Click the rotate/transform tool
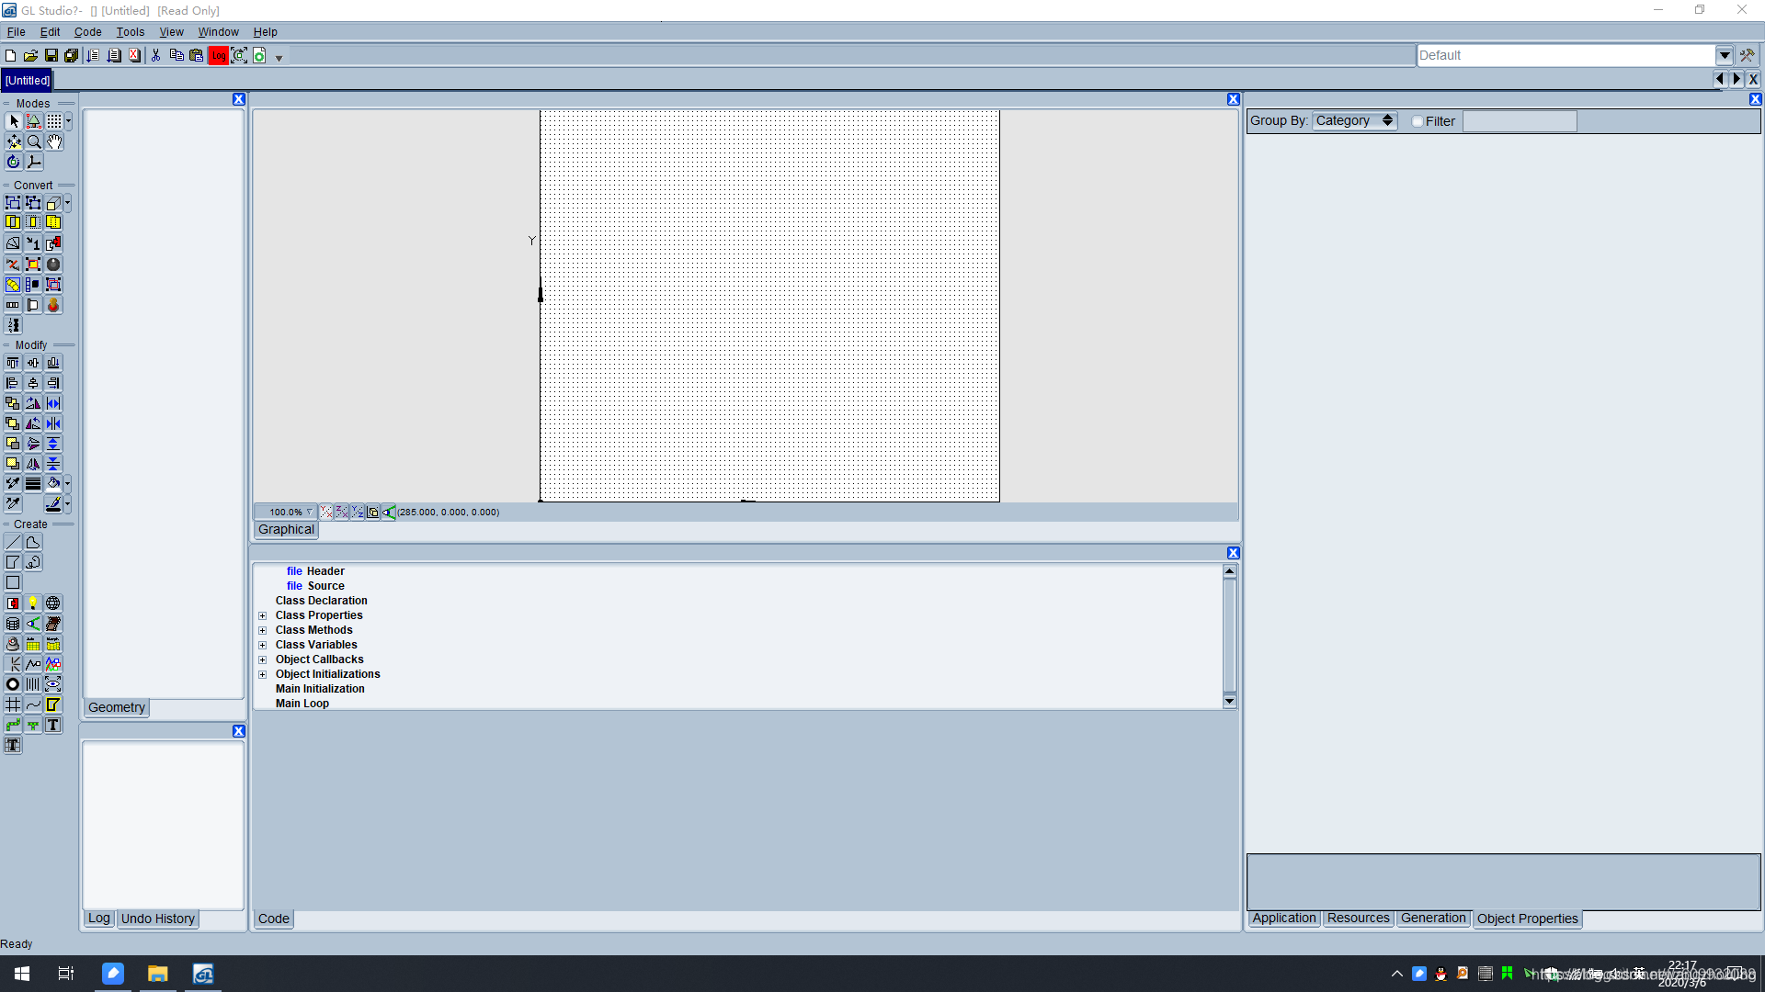The image size is (1765, 992). pyautogui.click(x=14, y=161)
